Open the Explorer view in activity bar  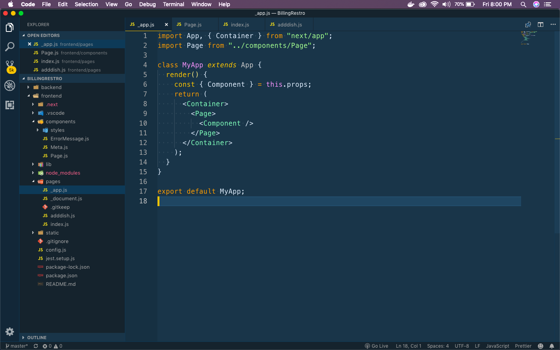10,28
